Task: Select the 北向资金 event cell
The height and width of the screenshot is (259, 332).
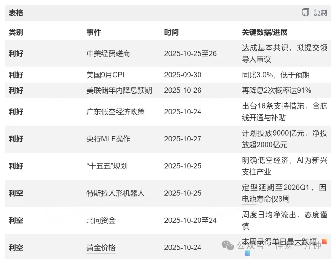Action: pos(101,220)
